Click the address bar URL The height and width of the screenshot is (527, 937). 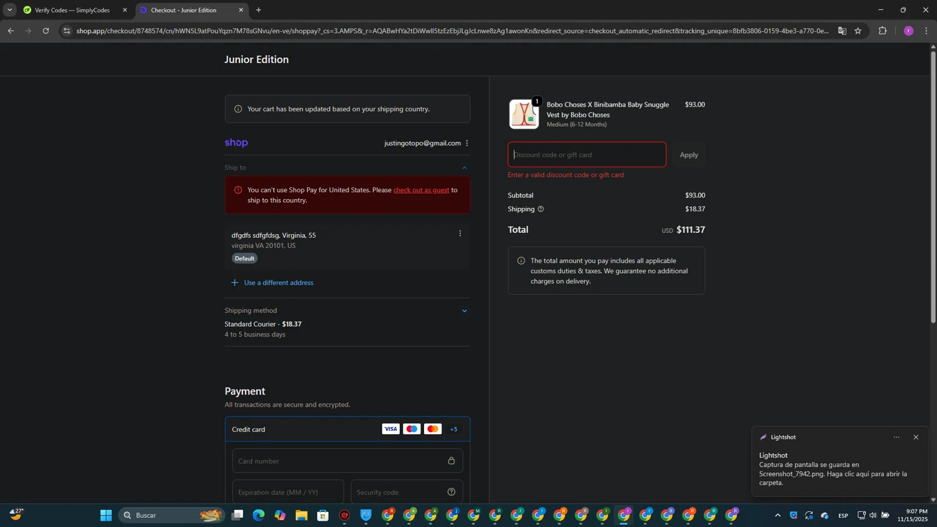[452, 31]
